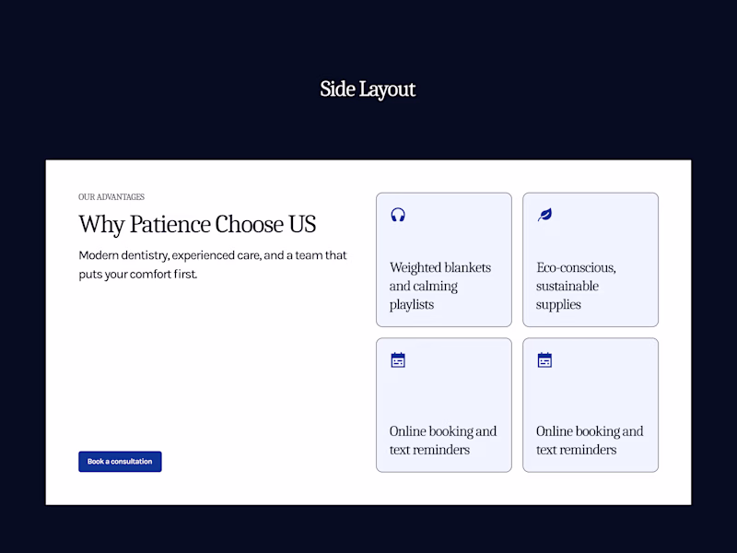Screen dimensions: 737x553
Task: Select the Weighted blankets and calming playlists text
Action: [x=440, y=286]
